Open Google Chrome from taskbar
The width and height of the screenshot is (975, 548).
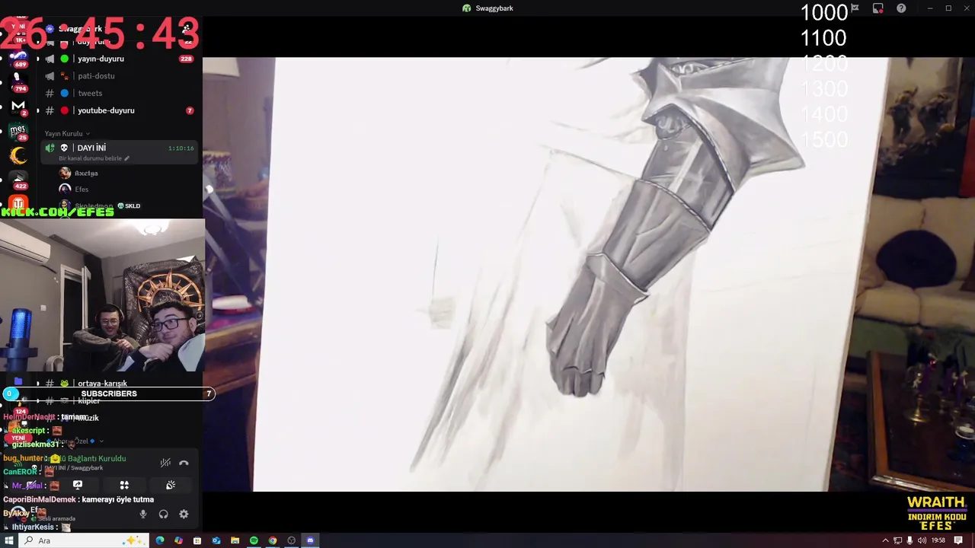tap(273, 540)
